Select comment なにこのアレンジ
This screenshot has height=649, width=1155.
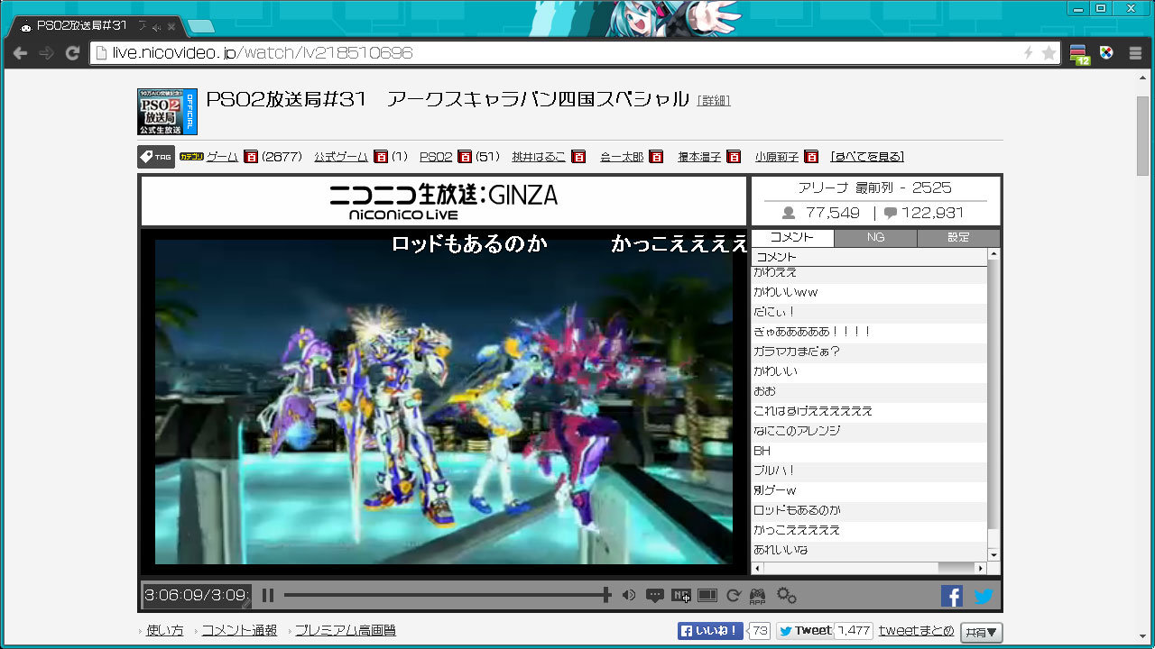(869, 431)
